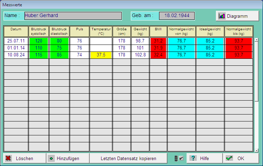Select the green systolic cell 120
The width and height of the screenshot is (263, 166).
(x=38, y=41)
